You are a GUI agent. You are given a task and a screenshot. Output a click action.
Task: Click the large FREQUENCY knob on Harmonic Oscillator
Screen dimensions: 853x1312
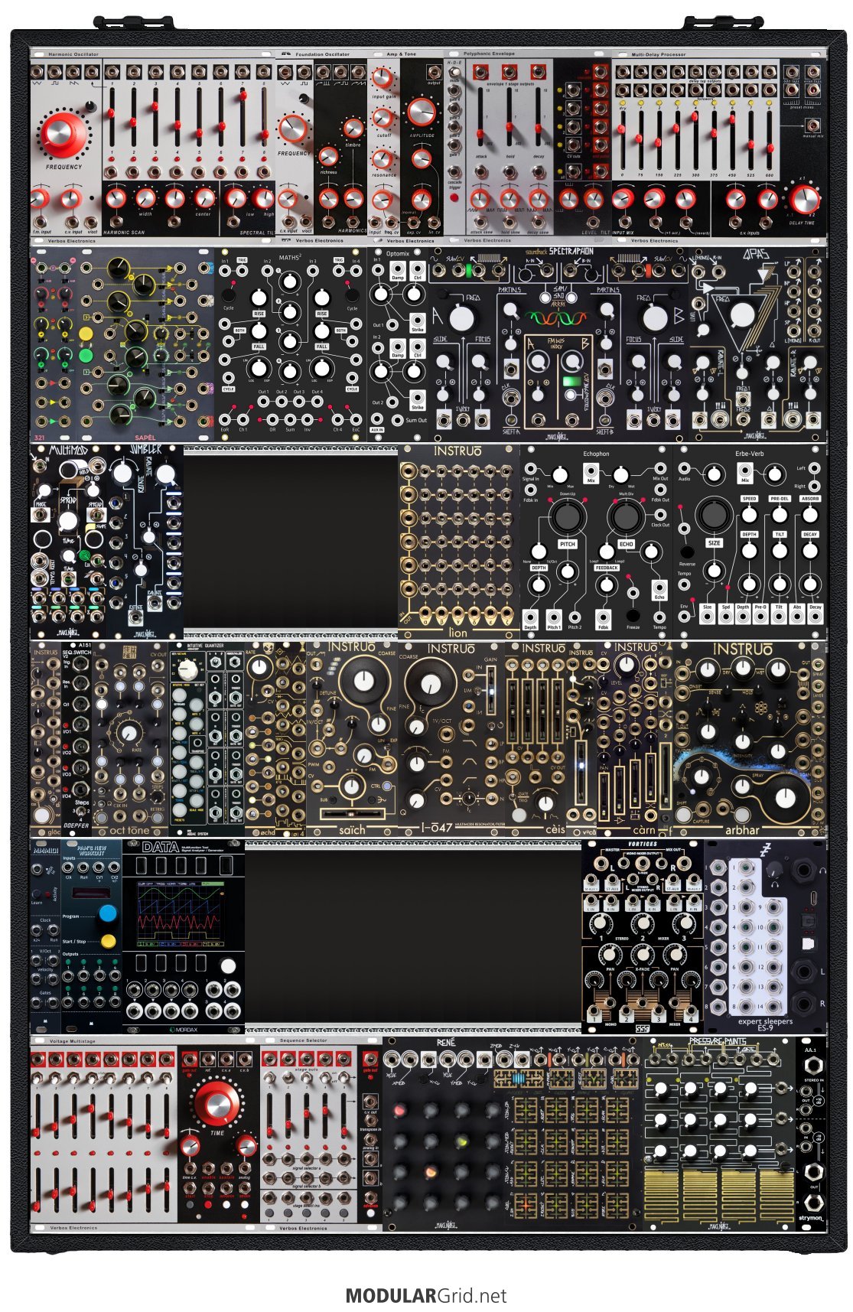click(x=63, y=134)
